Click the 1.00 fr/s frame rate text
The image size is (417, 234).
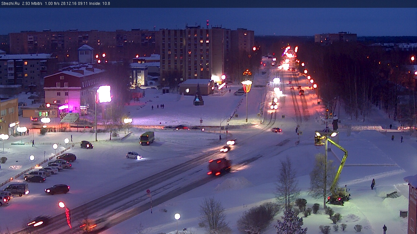[x=52, y=4]
